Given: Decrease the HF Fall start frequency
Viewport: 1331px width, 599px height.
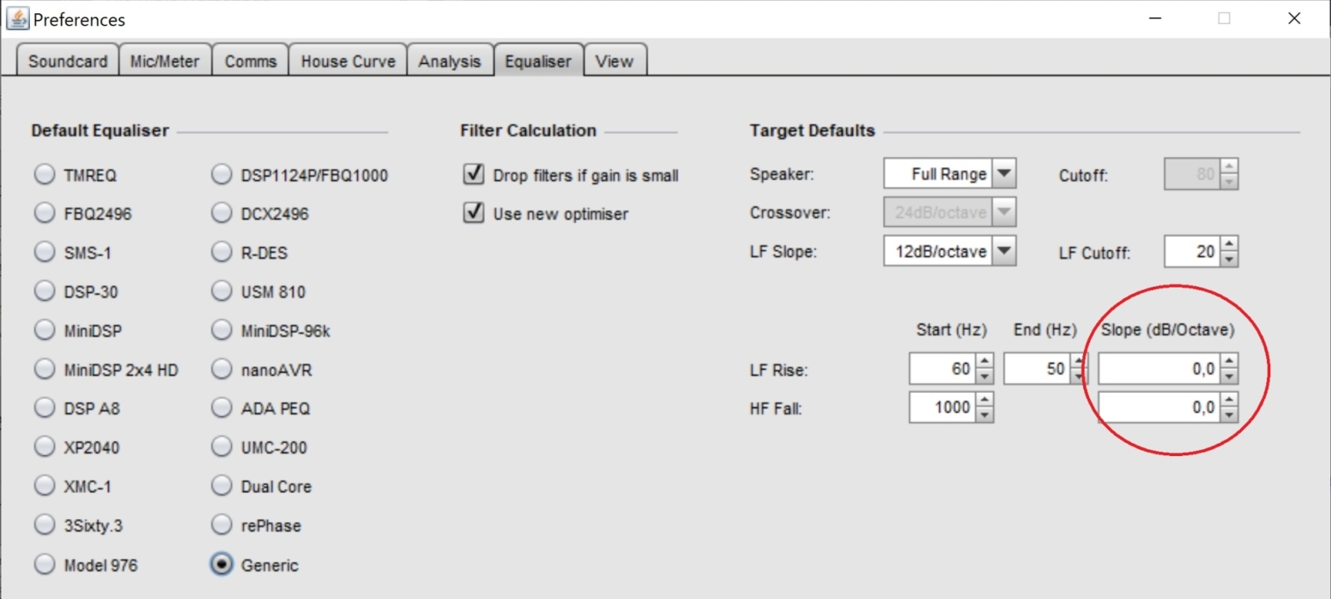Looking at the screenshot, I should click(x=984, y=415).
